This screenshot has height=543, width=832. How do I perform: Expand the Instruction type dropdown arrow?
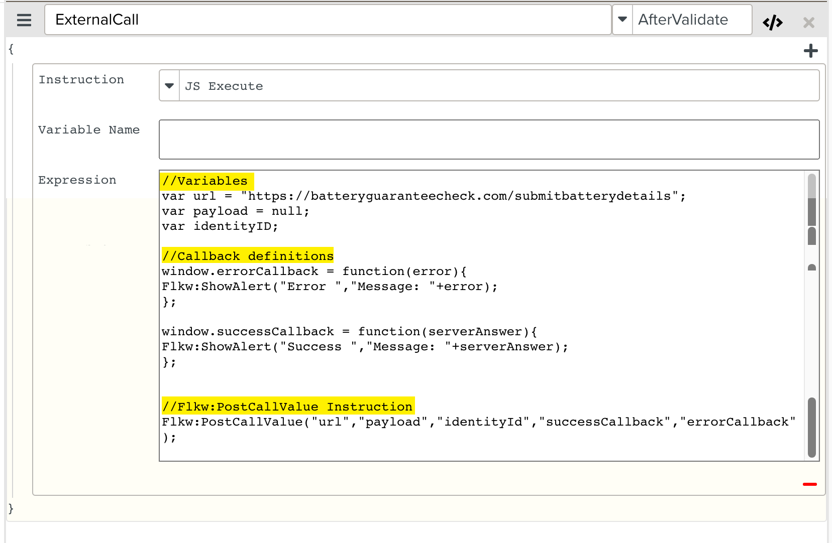click(x=169, y=86)
